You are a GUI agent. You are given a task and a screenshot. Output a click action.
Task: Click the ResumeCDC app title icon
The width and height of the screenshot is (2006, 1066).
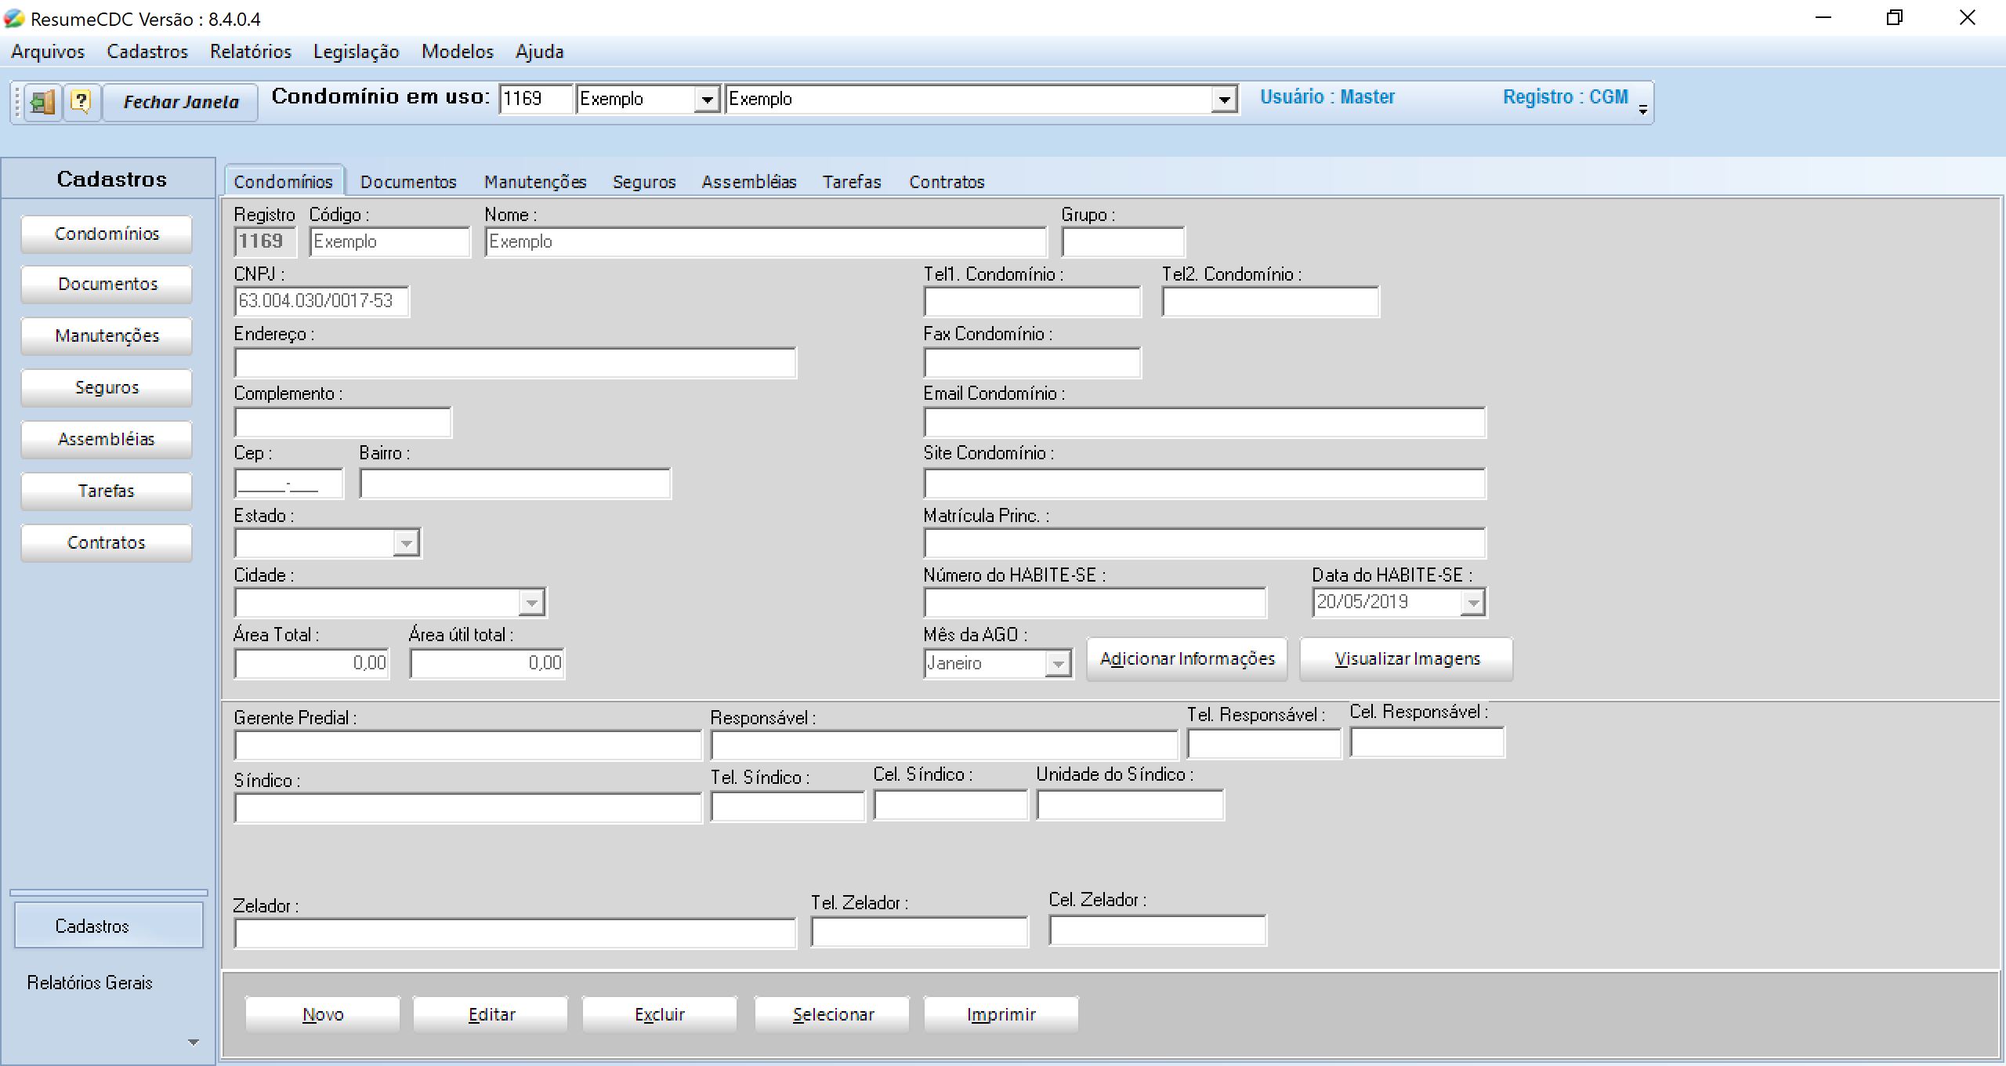coord(14,18)
